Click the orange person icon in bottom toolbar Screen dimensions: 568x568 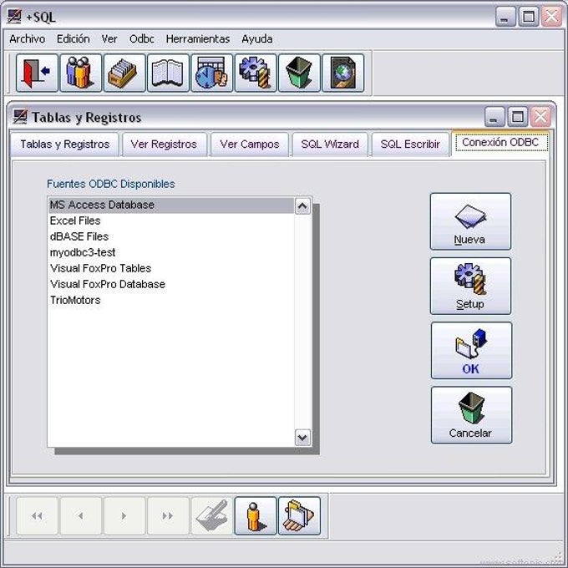coord(256,516)
